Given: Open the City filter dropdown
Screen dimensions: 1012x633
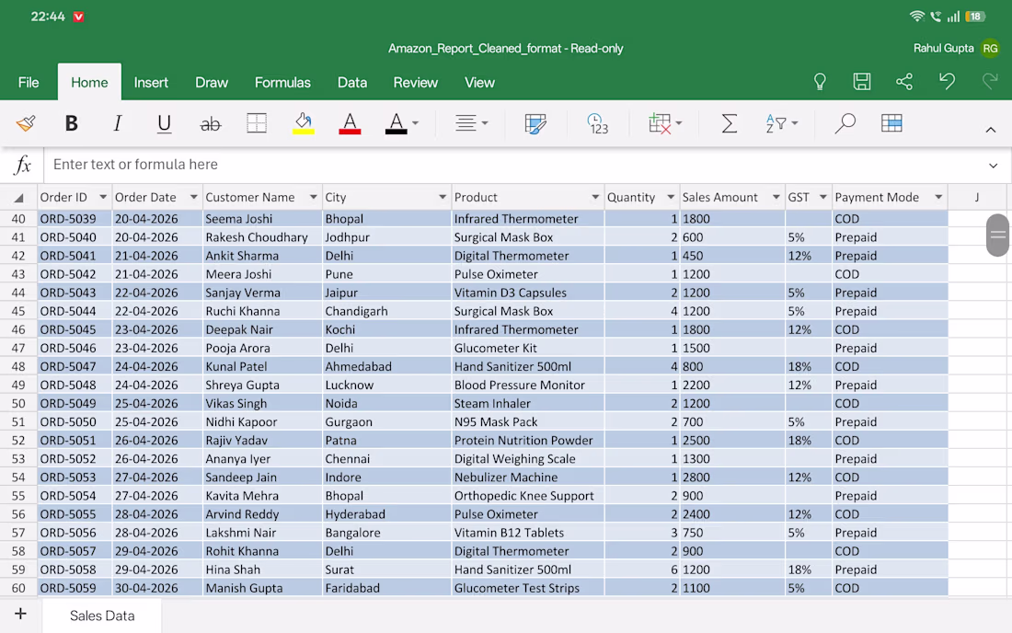Looking at the screenshot, I should tap(443, 197).
